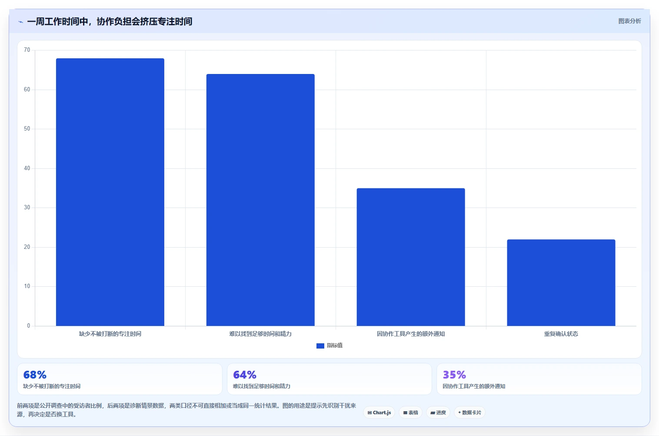This screenshot has height=436, width=659.
Task: Click the 难以找到足够时间和精力 bar in the chart
Action: point(260,200)
